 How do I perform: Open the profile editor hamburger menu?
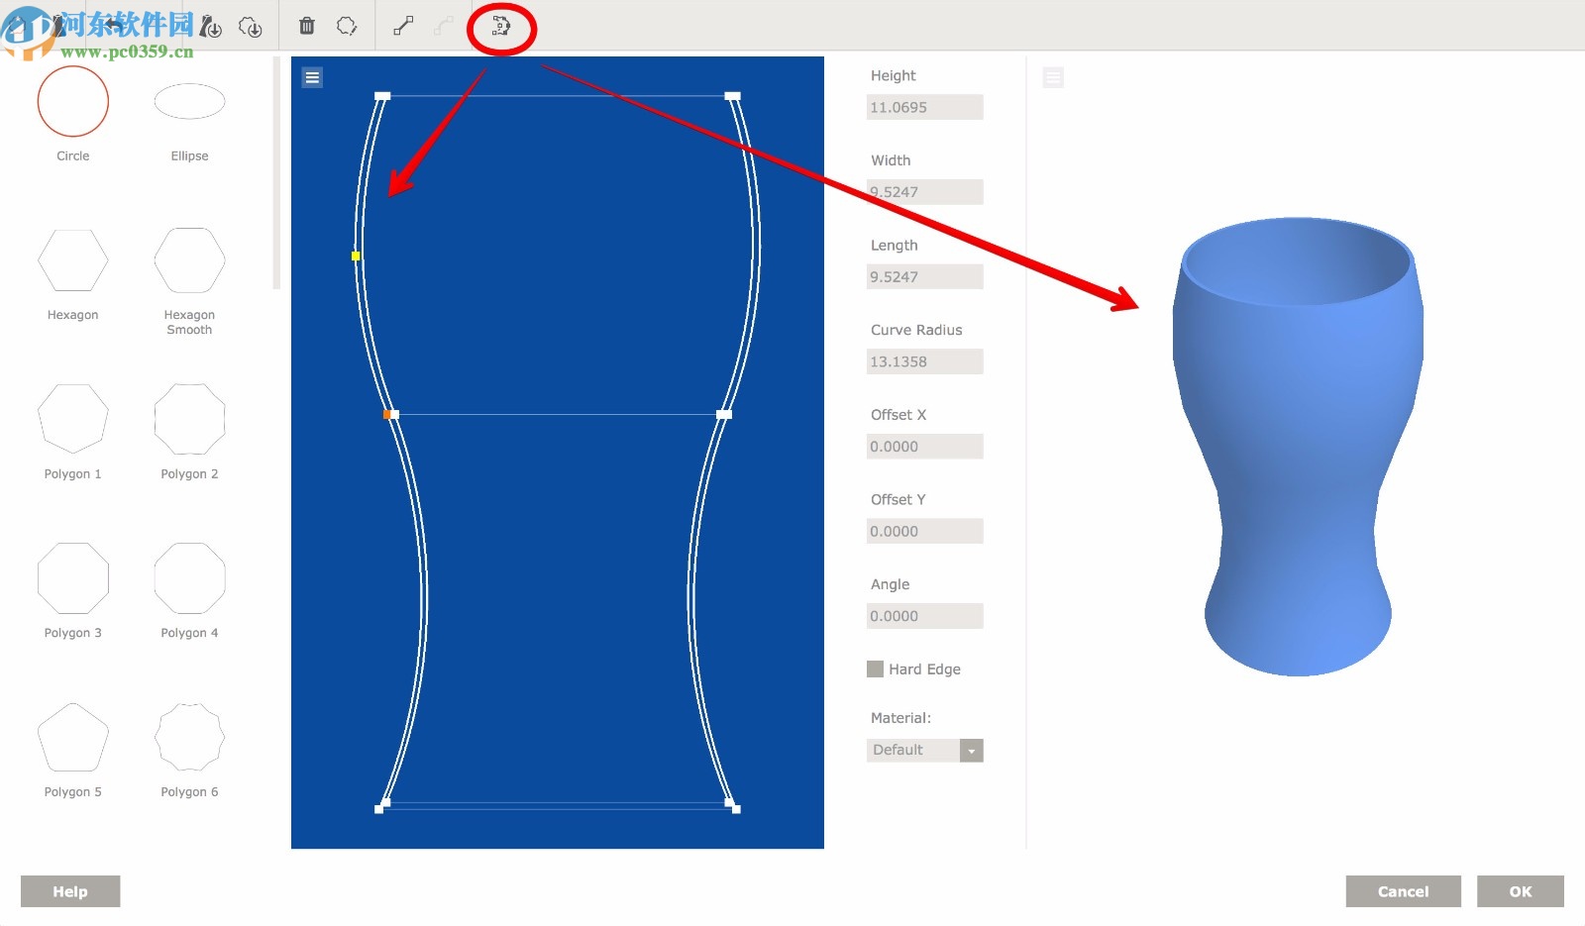pyautogui.click(x=312, y=77)
